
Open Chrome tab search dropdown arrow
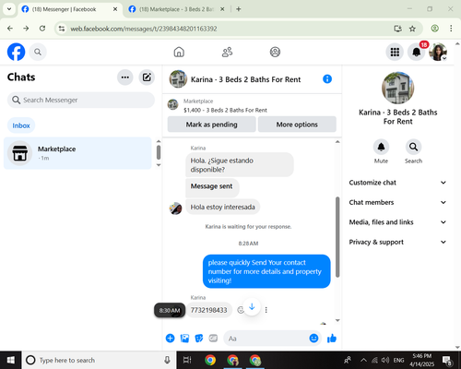tap(9, 9)
